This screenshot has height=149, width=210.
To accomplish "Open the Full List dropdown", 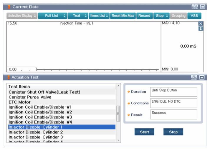I will tap(52, 16).
